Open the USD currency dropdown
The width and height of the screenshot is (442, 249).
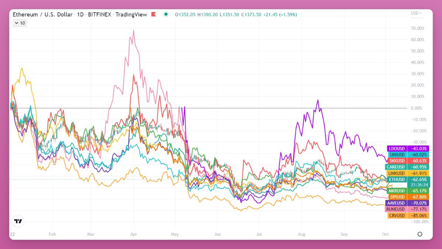416,13
